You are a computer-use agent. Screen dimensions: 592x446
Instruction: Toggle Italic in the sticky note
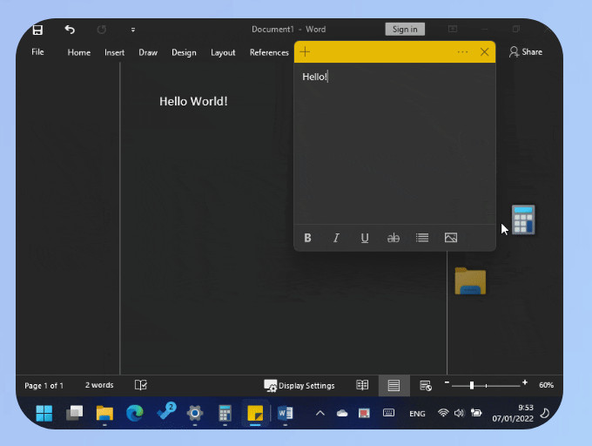(336, 238)
